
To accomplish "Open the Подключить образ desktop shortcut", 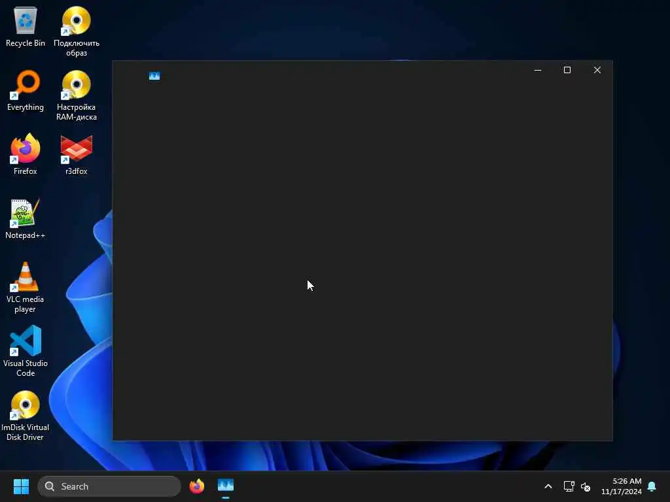I will [77, 31].
